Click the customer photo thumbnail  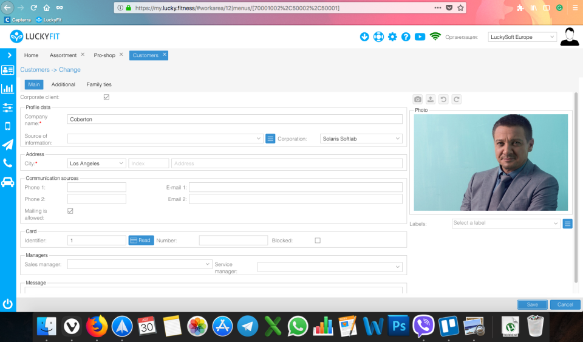pyautogui.click(x=491, y=162)
